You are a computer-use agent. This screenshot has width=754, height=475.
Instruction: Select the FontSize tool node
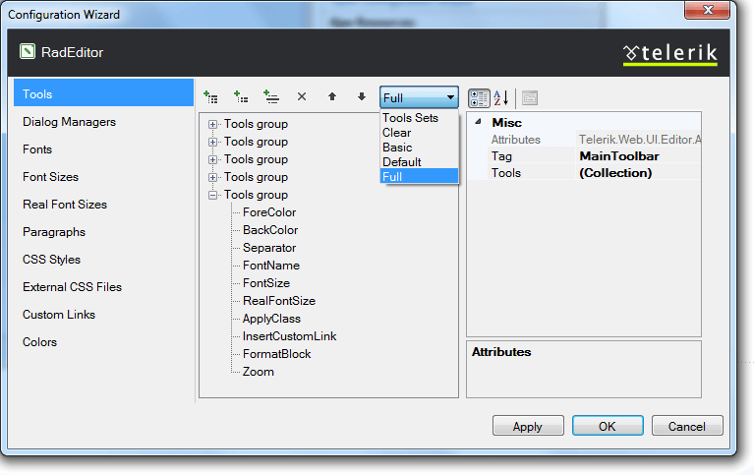[x=266, y=283]
